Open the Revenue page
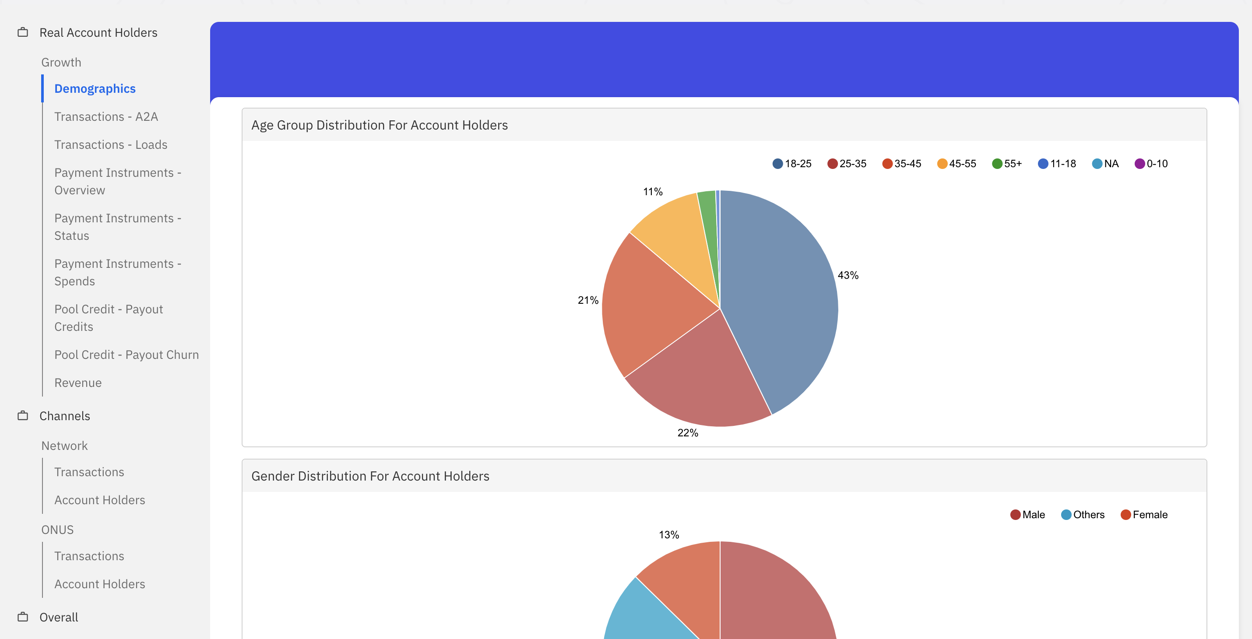The height and width of the screenshot is (639, 1252). pyautogui.click(x=78, y=383)
